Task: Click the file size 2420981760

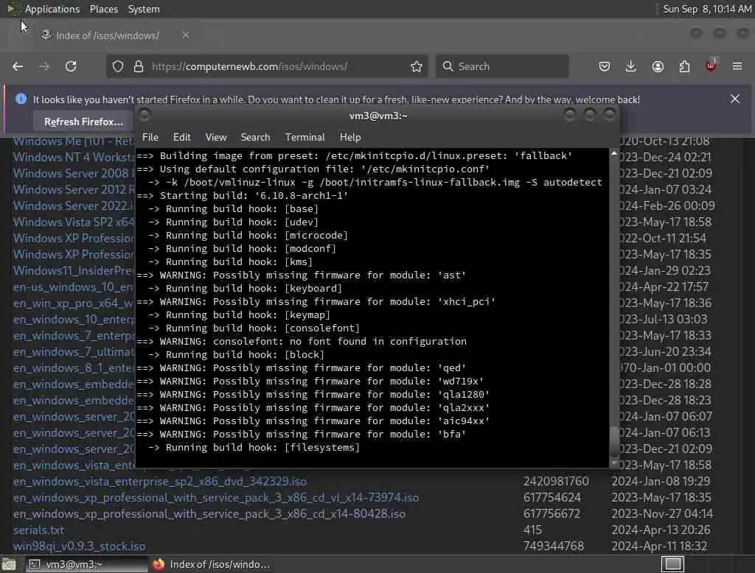Action: pyautogui.click(x=556, y=481)
